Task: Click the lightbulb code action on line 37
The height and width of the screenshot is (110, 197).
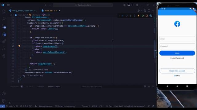Action: 19,46
